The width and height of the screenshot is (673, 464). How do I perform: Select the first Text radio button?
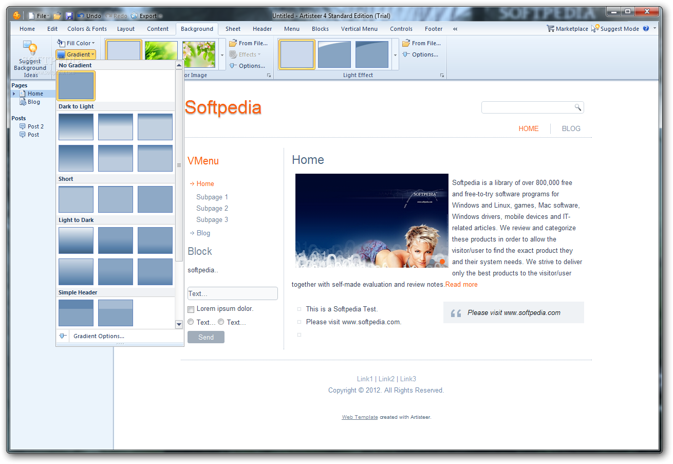pyautogui.click(x=191, y=322)
